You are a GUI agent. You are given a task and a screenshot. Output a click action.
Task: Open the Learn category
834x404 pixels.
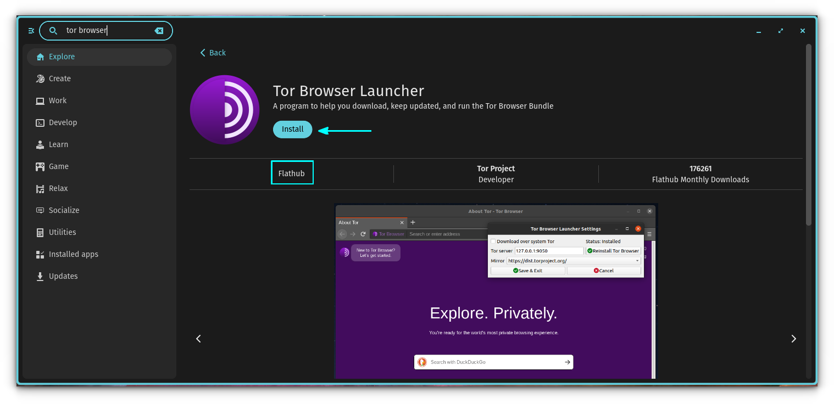coord(99,144)
